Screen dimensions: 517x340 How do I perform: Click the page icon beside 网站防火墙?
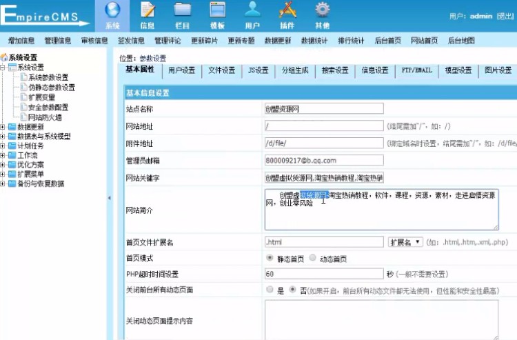[x=23, y=117]
